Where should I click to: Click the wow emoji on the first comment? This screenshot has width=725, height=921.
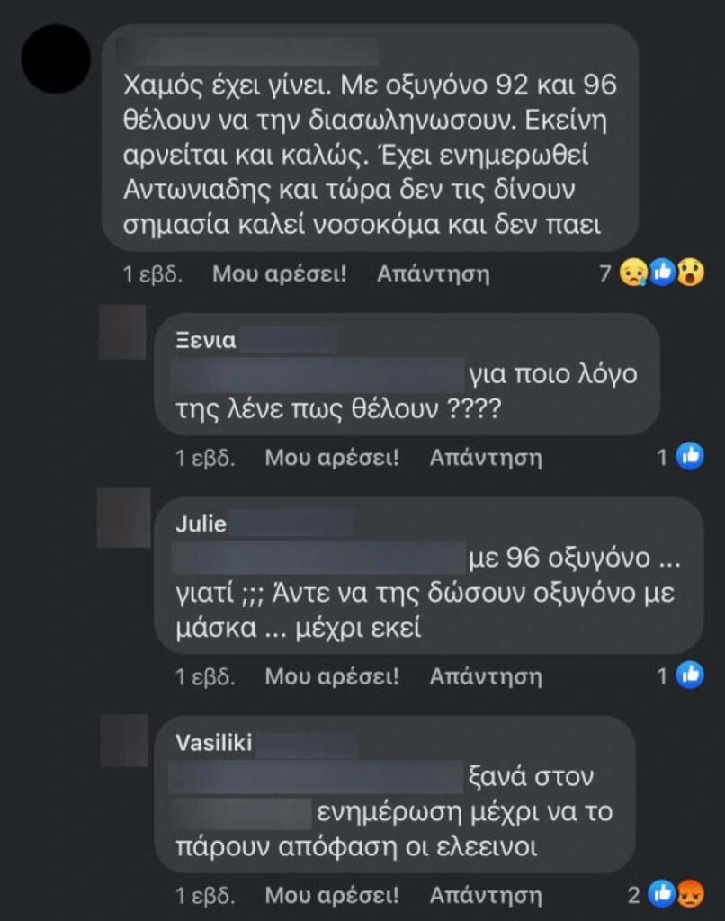pyautogui.click(x=691, y=273)
